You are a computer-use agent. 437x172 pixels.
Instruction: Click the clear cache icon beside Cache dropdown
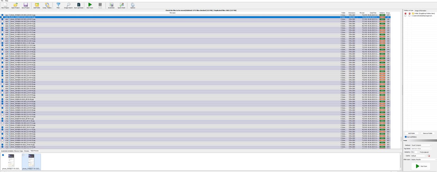(x=428, y=156)
